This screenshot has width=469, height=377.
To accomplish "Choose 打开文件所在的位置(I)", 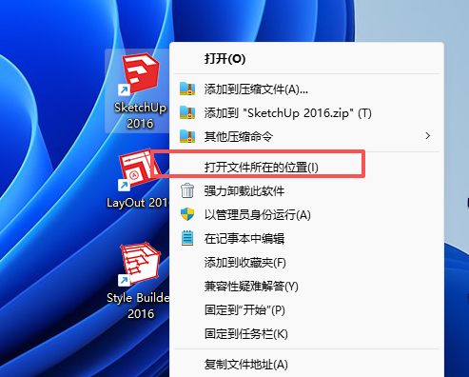I will click(x=306, y=167).
